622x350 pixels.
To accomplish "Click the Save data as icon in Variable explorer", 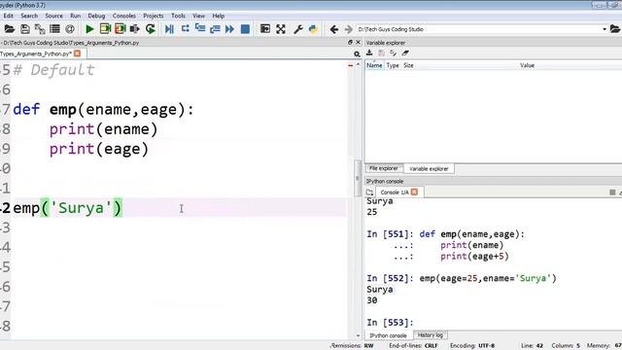I will (x=381, y=52).
